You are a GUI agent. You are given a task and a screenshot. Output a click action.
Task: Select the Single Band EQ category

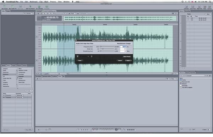point(7,78)
